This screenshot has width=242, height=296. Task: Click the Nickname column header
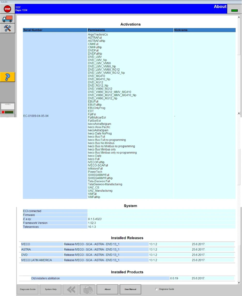tap(205, 30)
